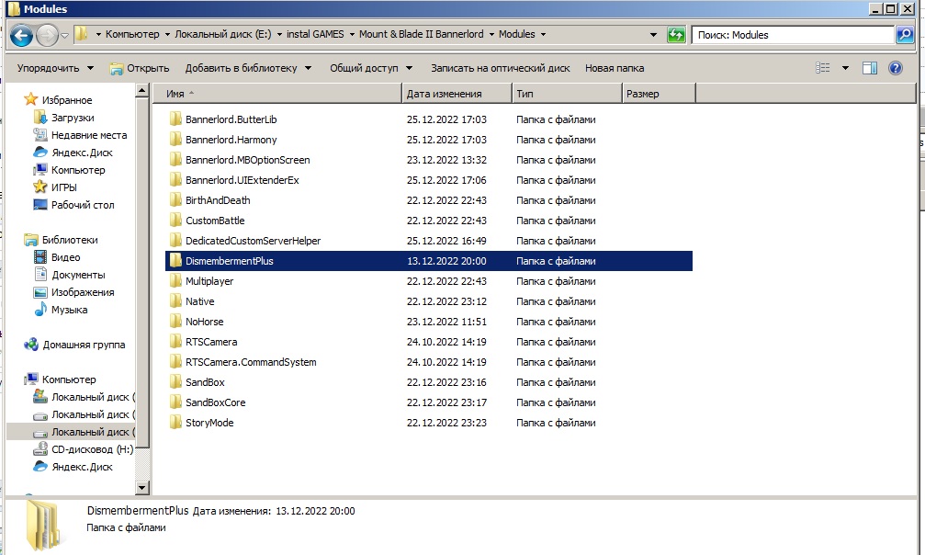
Task: Click Записать на оптический диск
Action: coord(501,68)
